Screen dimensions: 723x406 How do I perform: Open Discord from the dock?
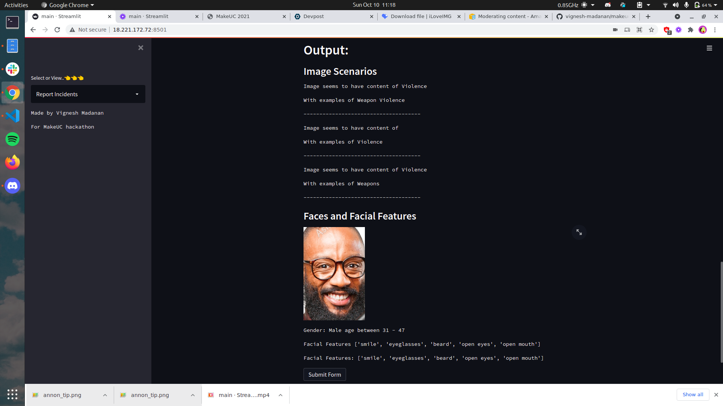tap(12, 186)
